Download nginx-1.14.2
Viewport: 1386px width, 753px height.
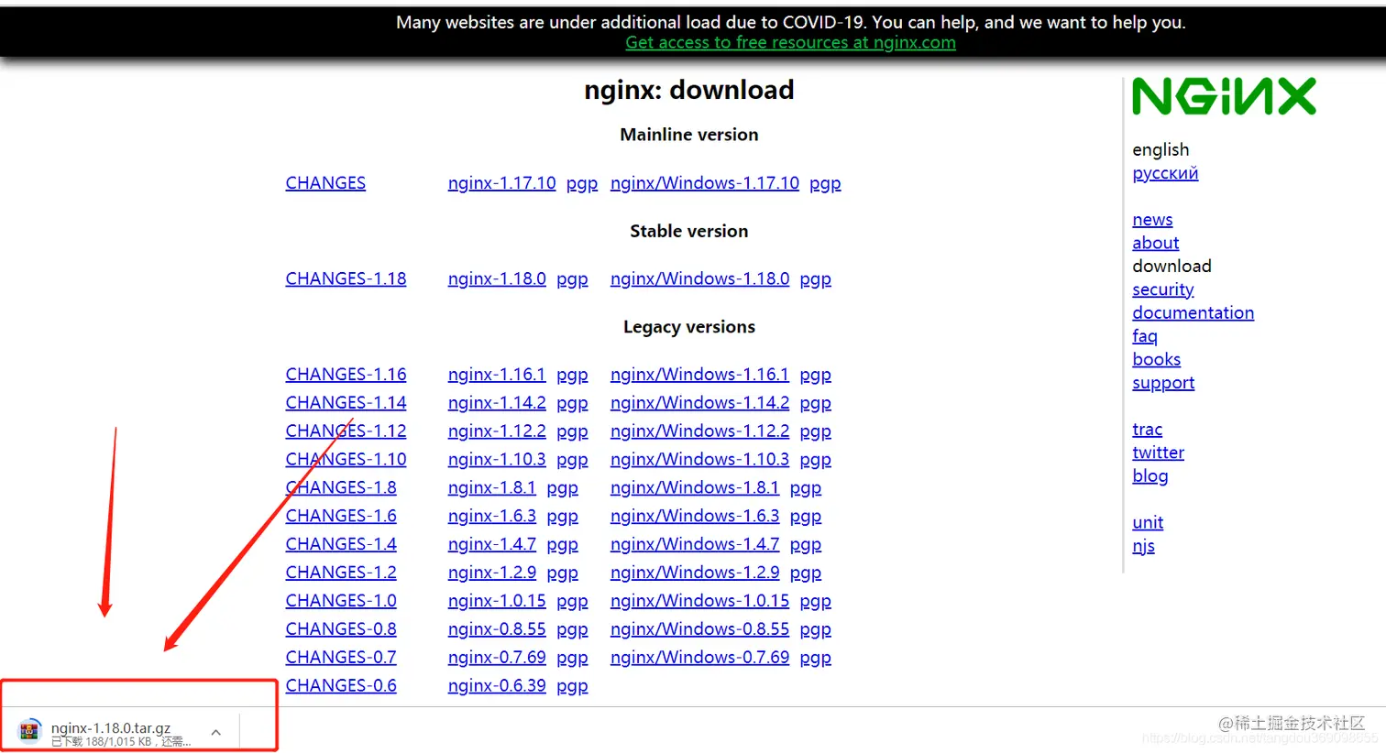pos(497,403)
